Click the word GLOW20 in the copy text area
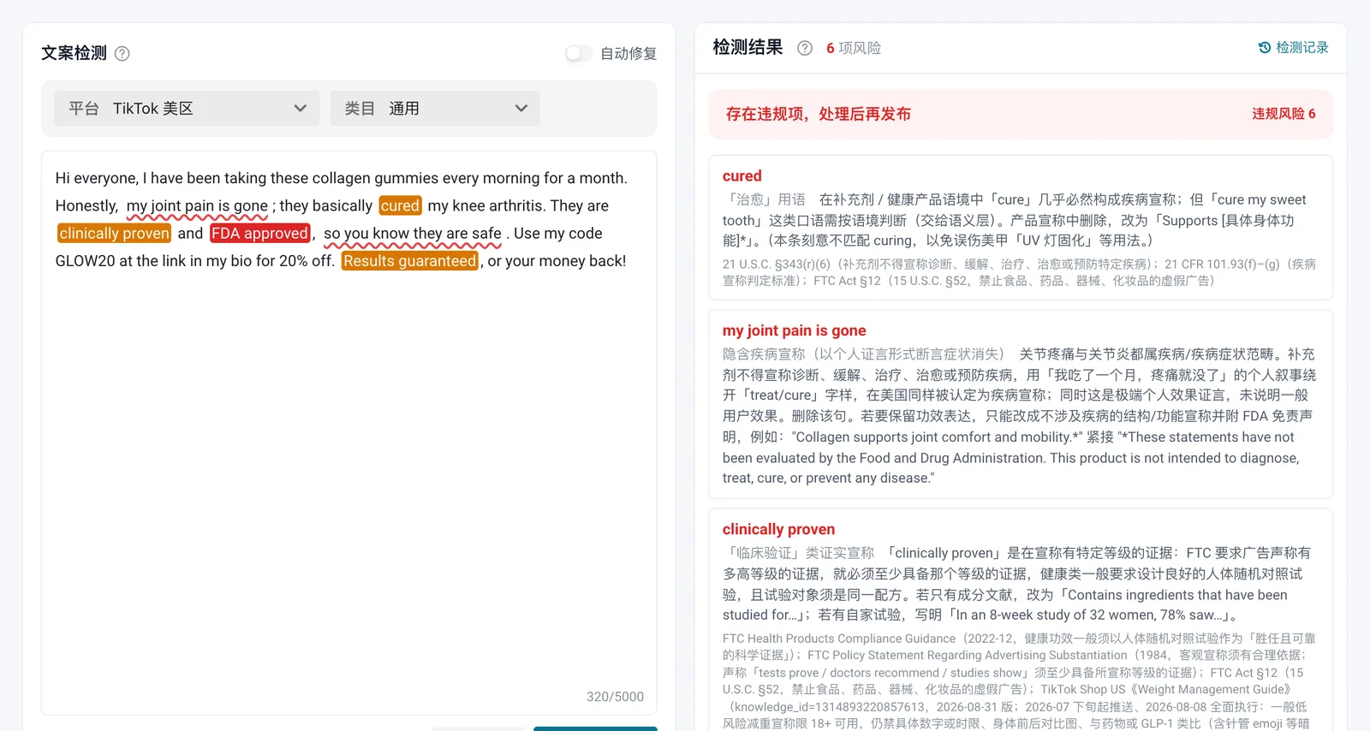The image size is (1370, 731). coord(86,261)
